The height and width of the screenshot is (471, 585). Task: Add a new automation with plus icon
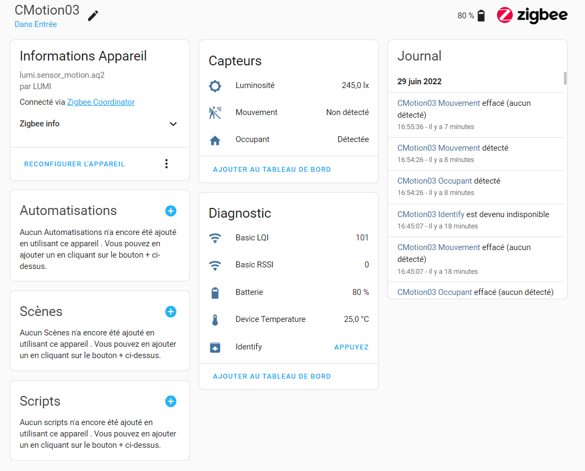tap(171, 211)
